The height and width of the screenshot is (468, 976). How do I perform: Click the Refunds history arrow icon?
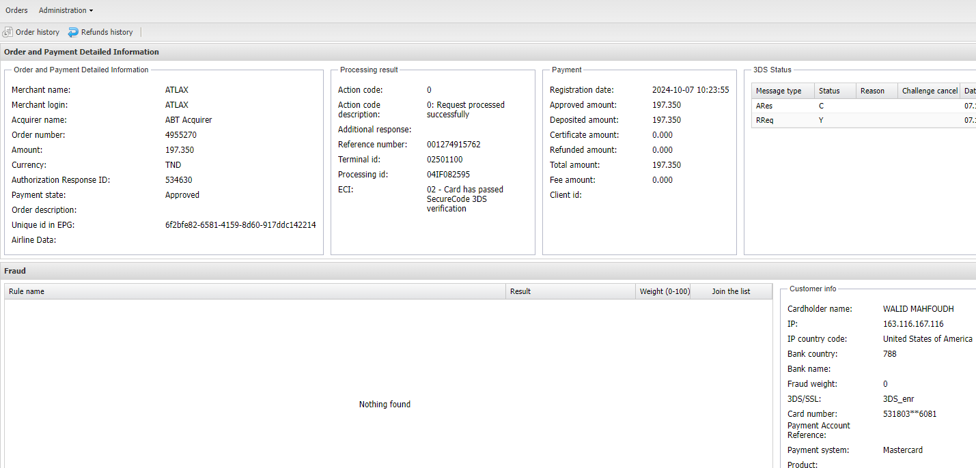click(x=73, y=32)
